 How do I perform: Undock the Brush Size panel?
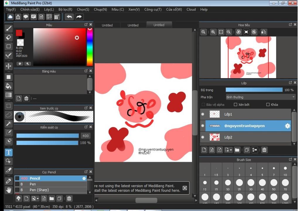pyautogui.click(x=290, y=159)
